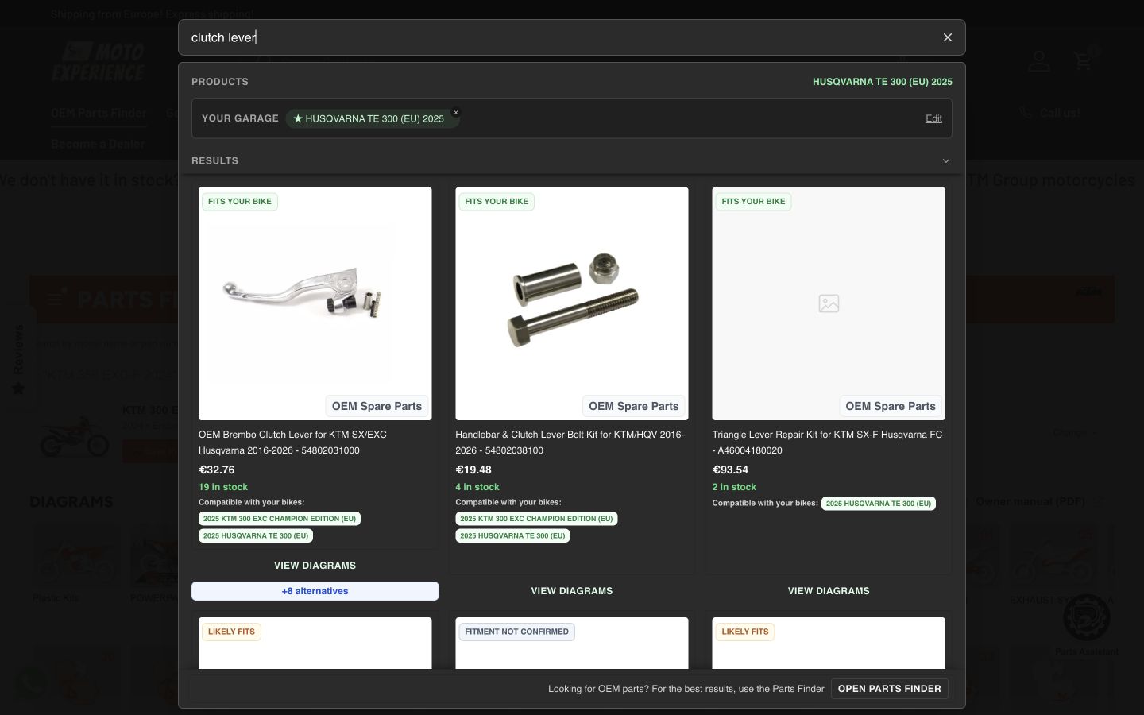
Task: Click the €93.54 price
Action: [730, 470]
